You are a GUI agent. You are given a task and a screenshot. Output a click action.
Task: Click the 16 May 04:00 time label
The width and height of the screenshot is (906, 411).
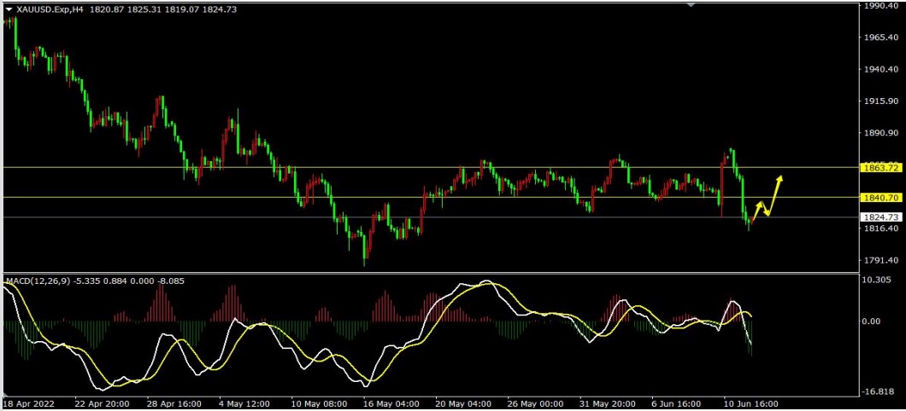(x=392, y=404)
